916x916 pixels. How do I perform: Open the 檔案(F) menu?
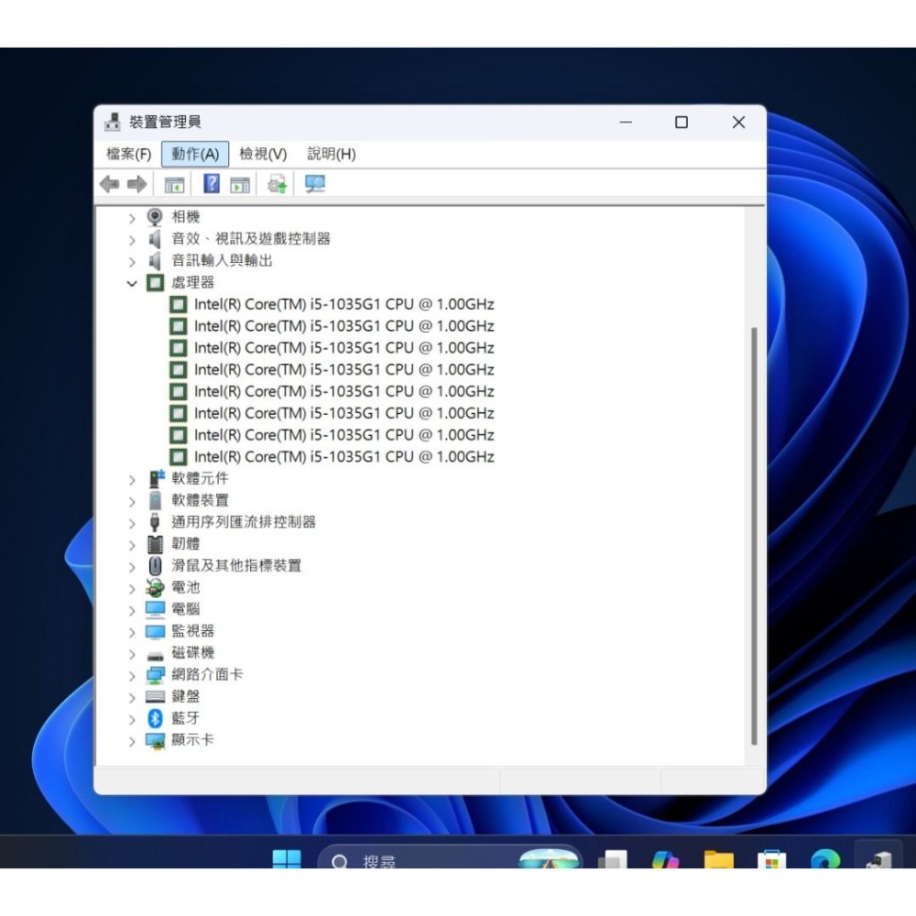pyautogui.click(x=128, y=154)
